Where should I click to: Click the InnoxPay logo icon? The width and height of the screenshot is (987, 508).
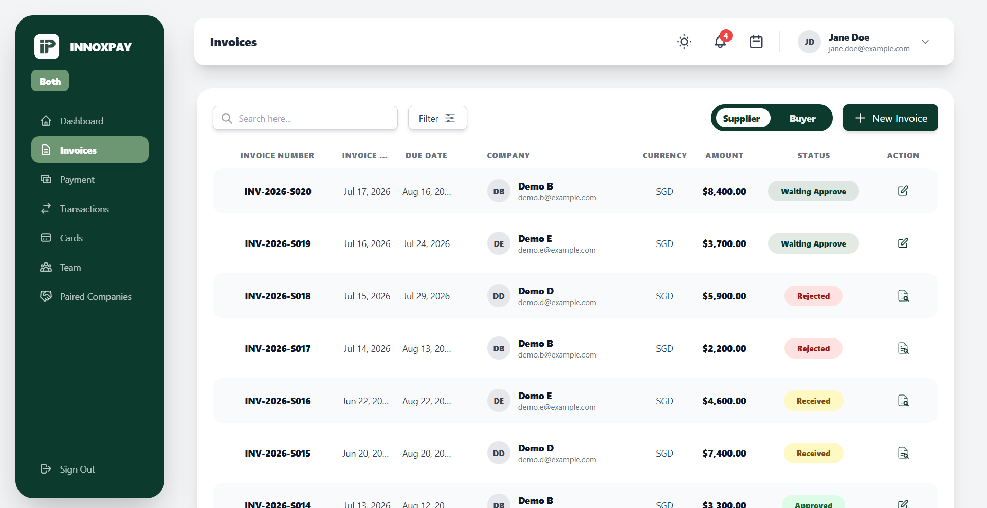(47, 47)
